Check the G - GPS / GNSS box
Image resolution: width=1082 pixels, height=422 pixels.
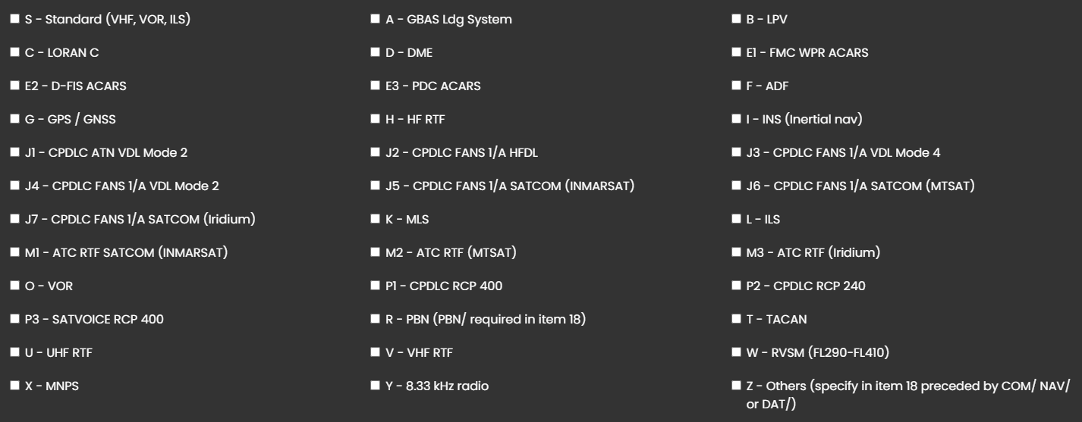[x=14, y=119]
